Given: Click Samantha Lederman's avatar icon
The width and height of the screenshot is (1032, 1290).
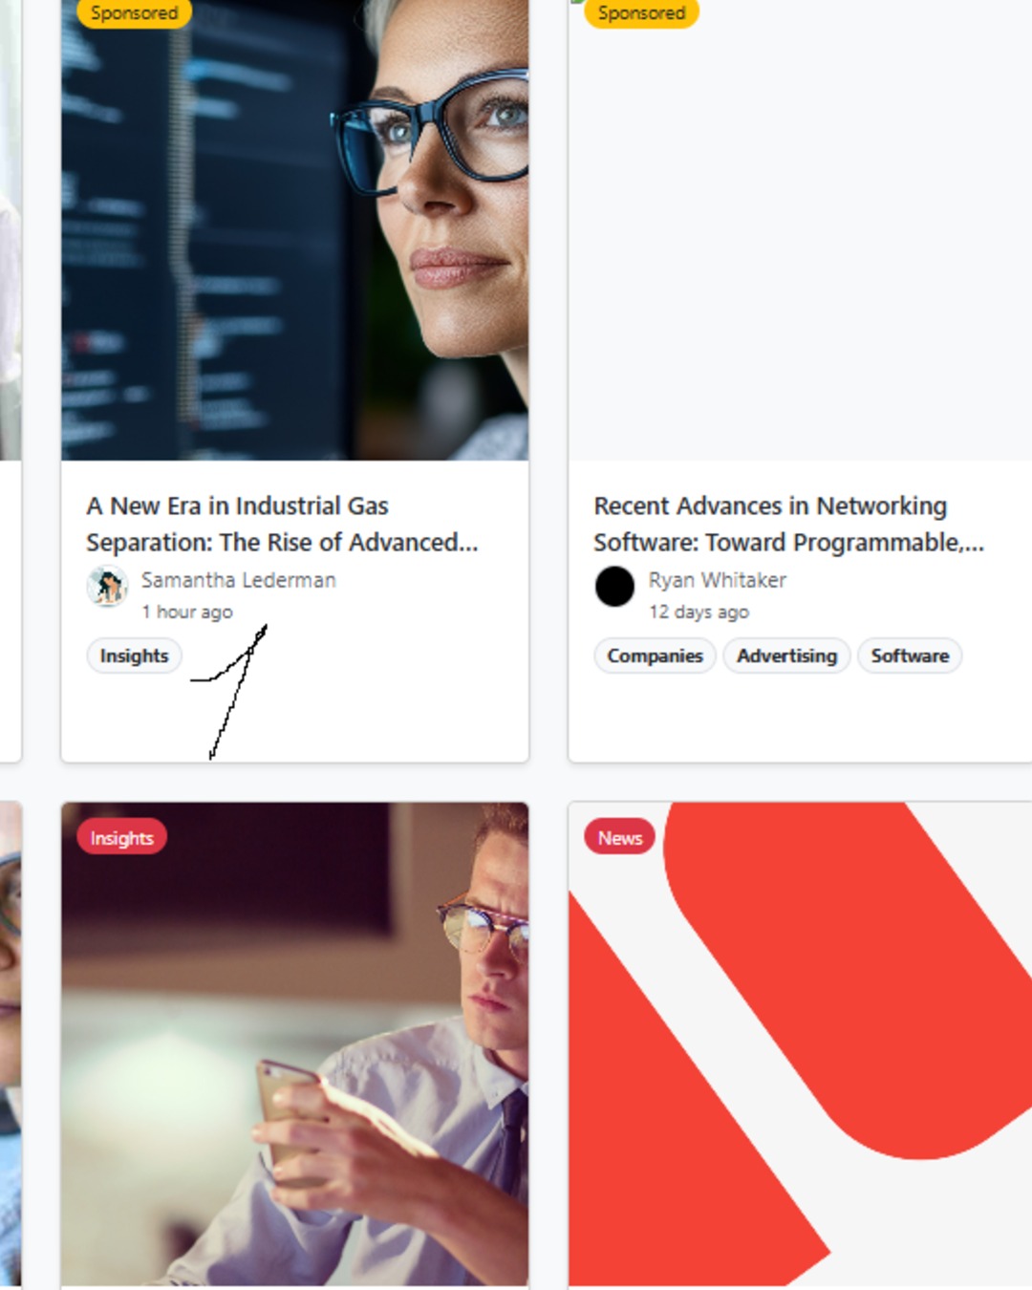Looking at the screenshot, I should (107, 586).
